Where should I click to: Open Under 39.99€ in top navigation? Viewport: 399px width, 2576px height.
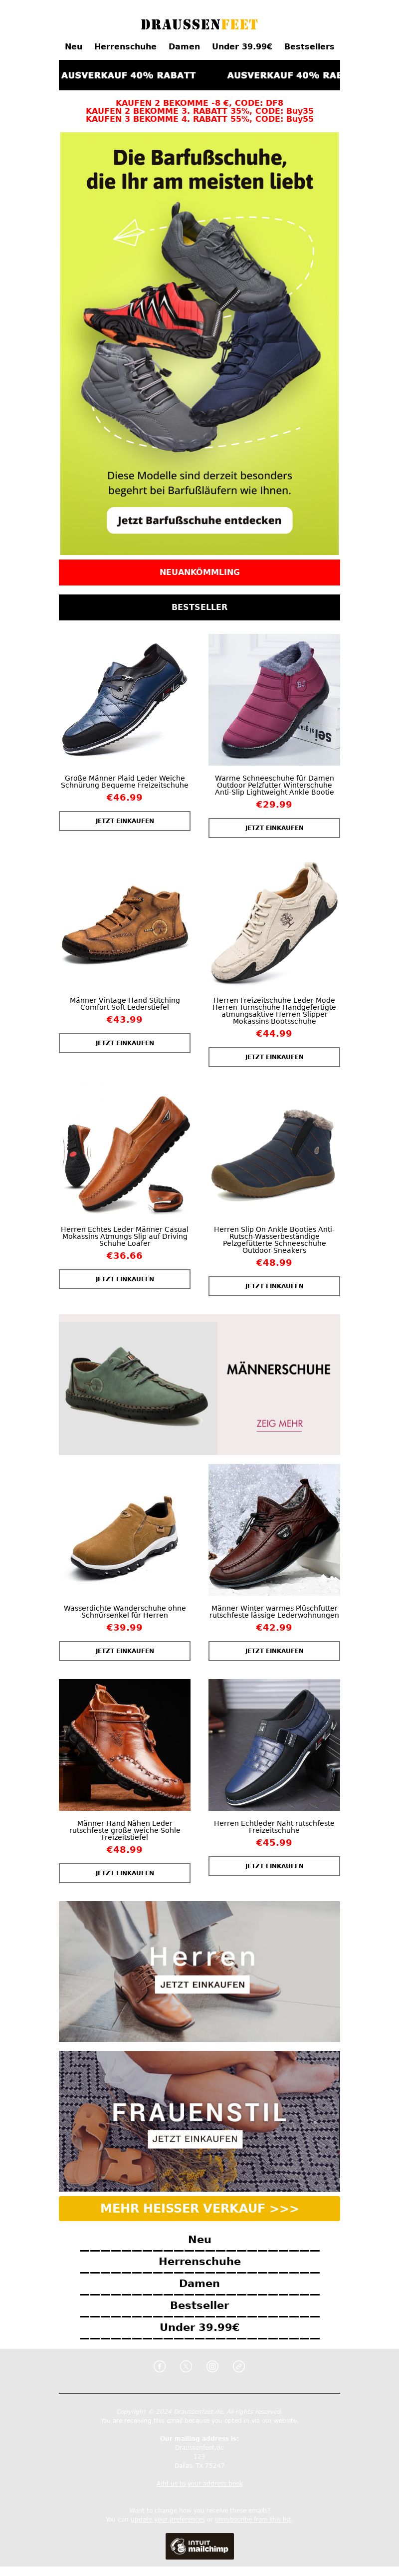[242, 46]
